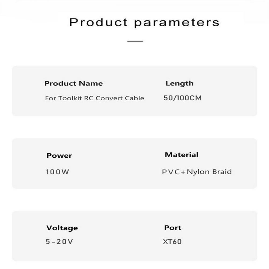269x269 pixels.
Task: Select the "Power" label
Action: click(59, 156)
